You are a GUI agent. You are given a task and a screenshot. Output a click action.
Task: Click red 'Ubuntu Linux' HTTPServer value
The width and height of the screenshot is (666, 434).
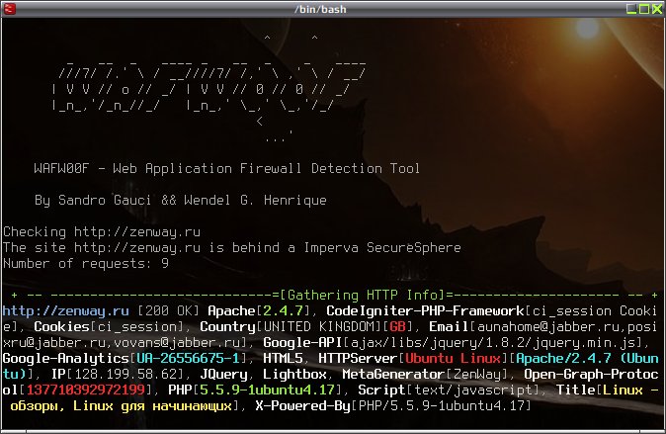[x=453, y=358]
